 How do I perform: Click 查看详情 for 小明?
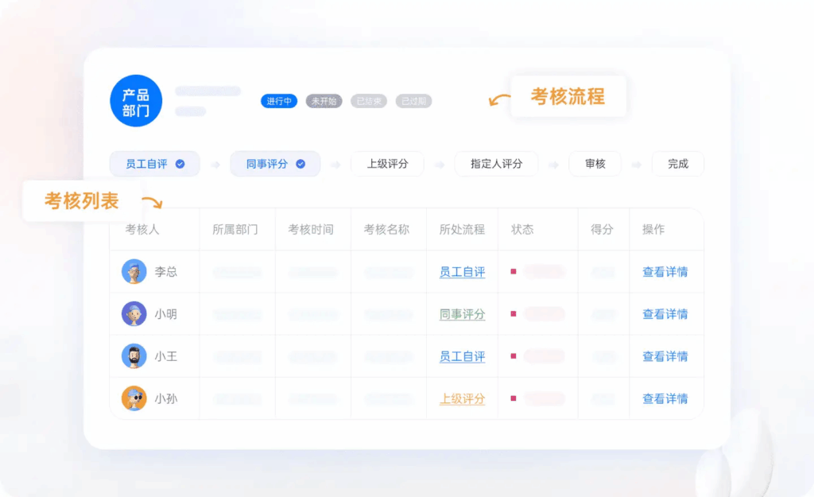pos(665,314)
